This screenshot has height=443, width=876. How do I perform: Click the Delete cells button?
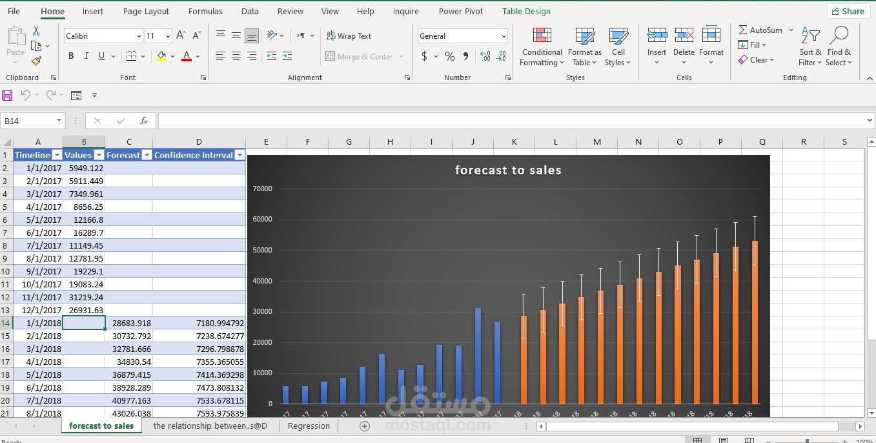[x=684, y=46]
